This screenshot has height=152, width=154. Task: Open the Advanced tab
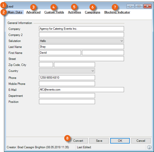(x=33, y=12)
